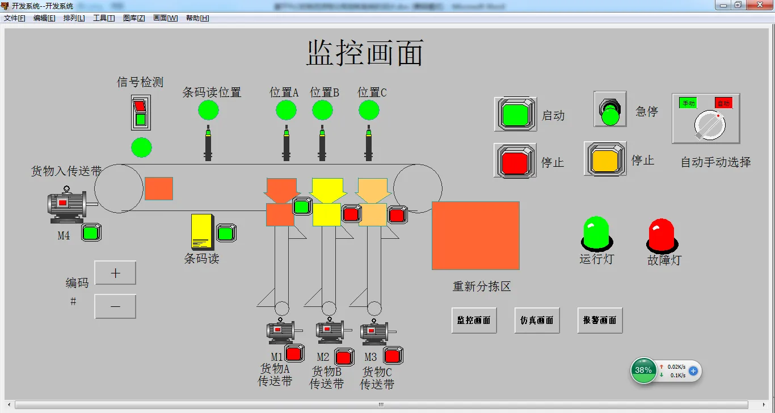This screenshot has height=413, width=775.
Task: Click the 货物B 传送带 label
Action: [327, 377]
